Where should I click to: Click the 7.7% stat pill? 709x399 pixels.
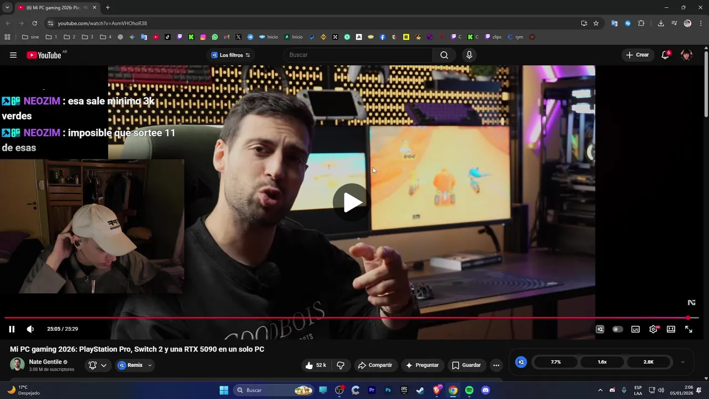coord(556,362)
